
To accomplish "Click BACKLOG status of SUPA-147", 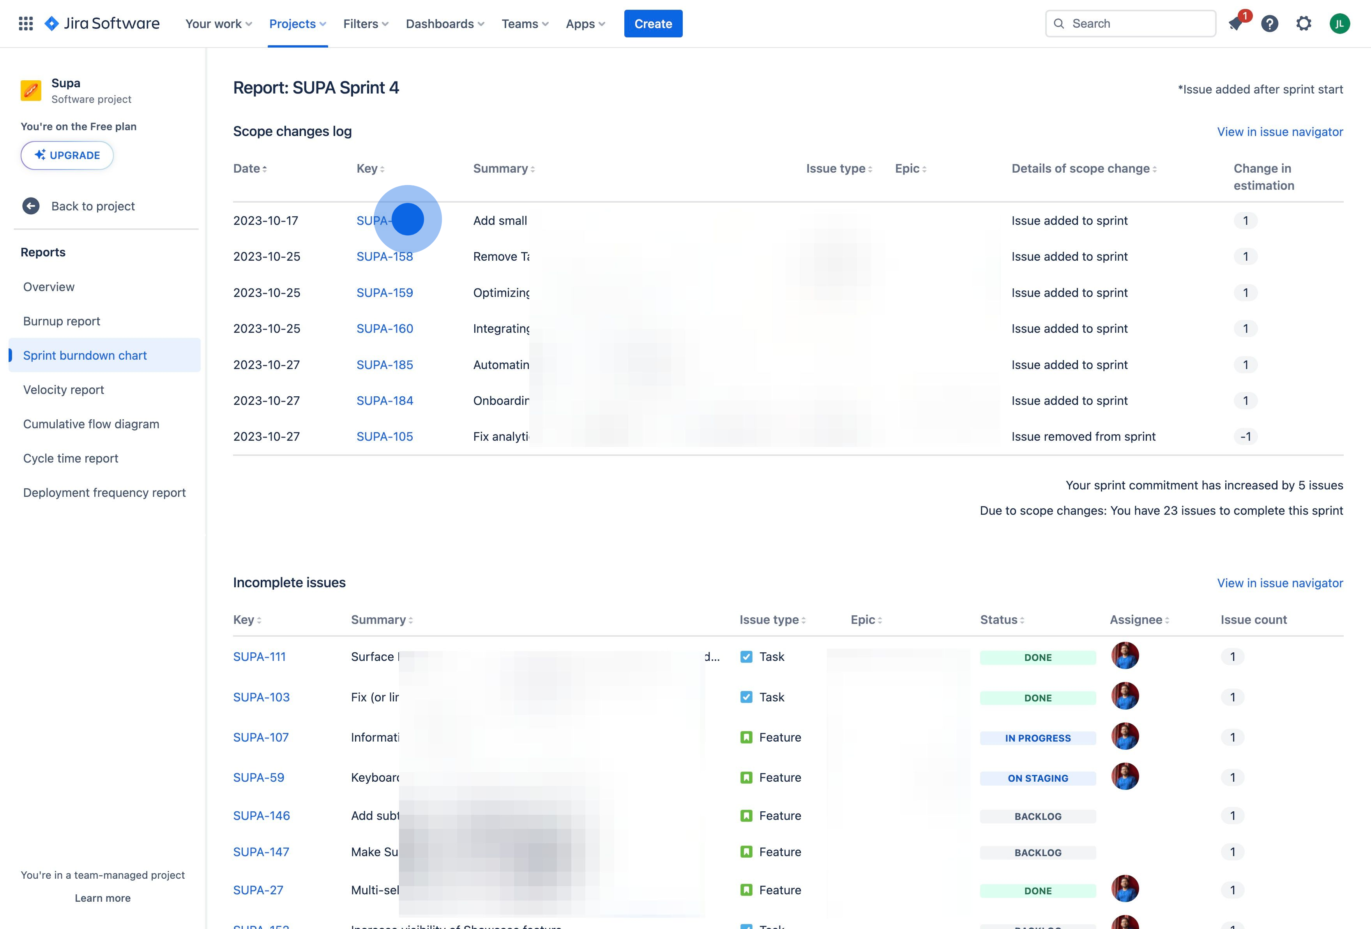I will point(1038,853).
